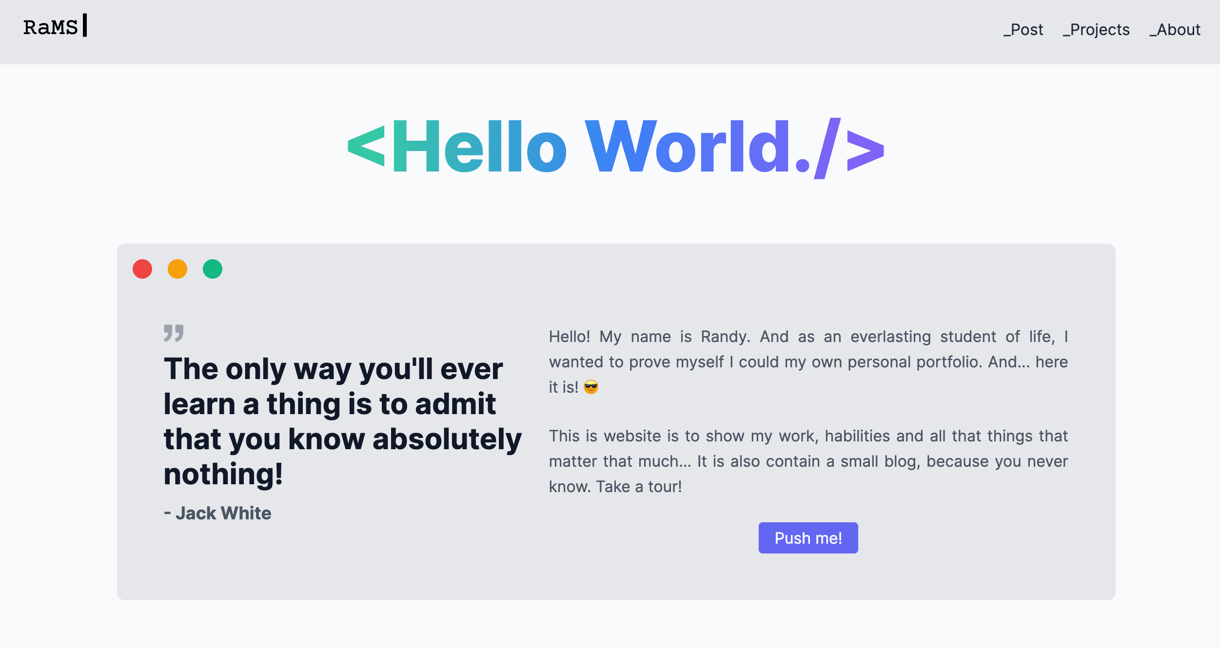Click the Take a tour! sentence

639,486
